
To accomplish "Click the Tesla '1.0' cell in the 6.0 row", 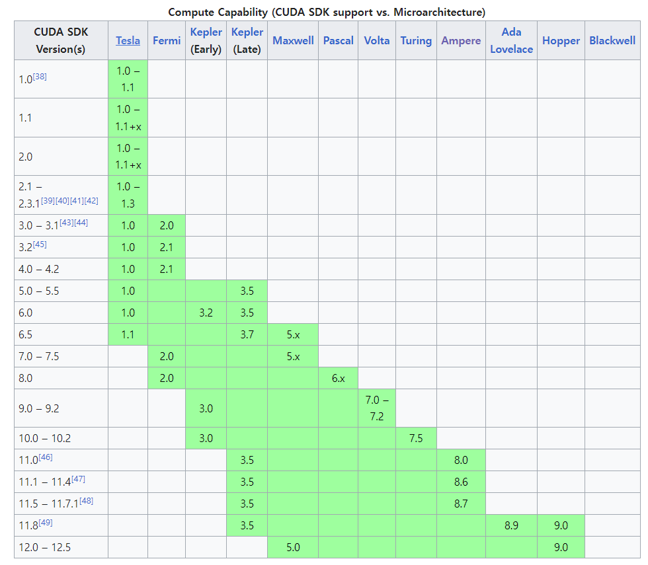I will (x=128, y=313).
